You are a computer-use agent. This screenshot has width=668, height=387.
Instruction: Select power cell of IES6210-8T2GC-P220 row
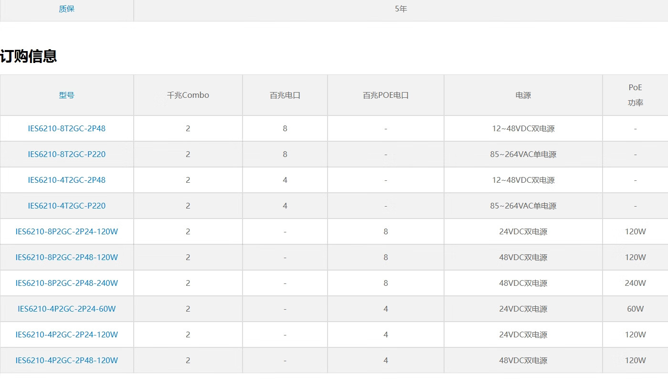523,154
